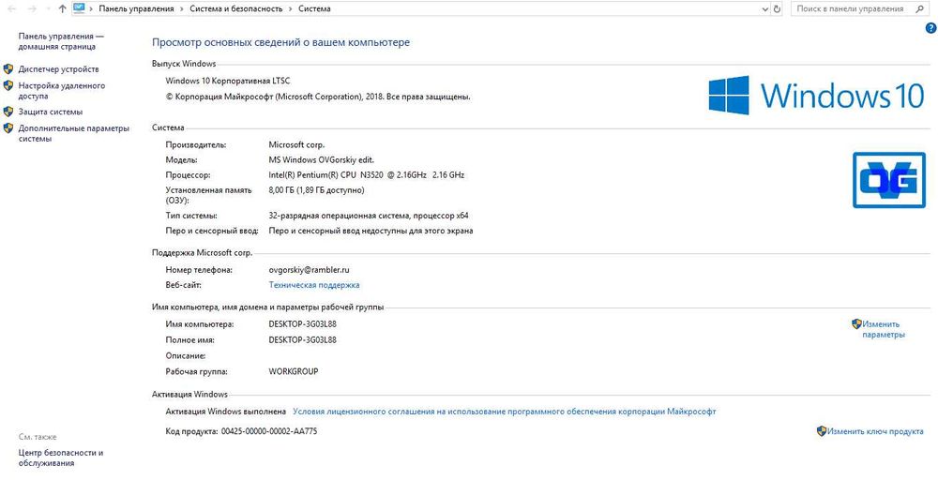
Task: Open Система и безопасность breadcrumb
Action: pos(235,9)
